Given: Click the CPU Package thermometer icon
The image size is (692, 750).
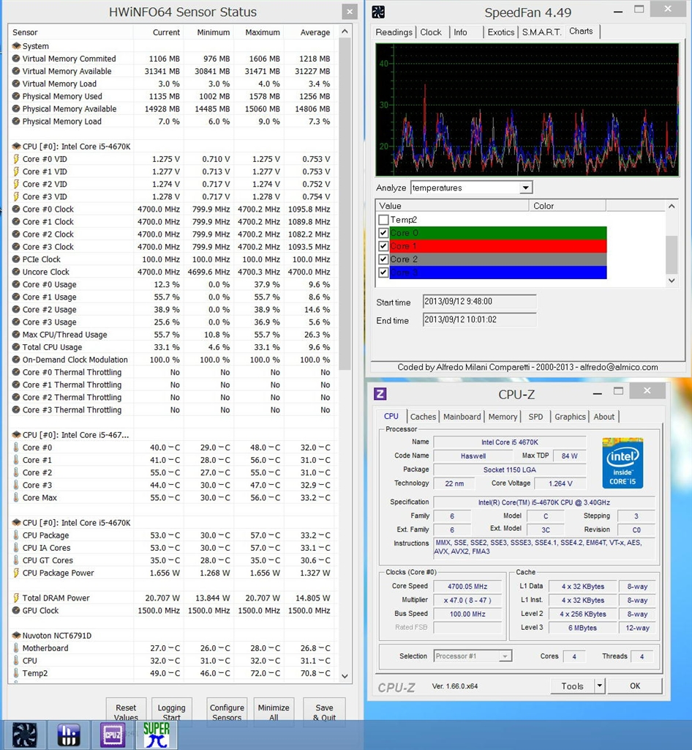Looking at the screenshot, I should coord(16,535).
